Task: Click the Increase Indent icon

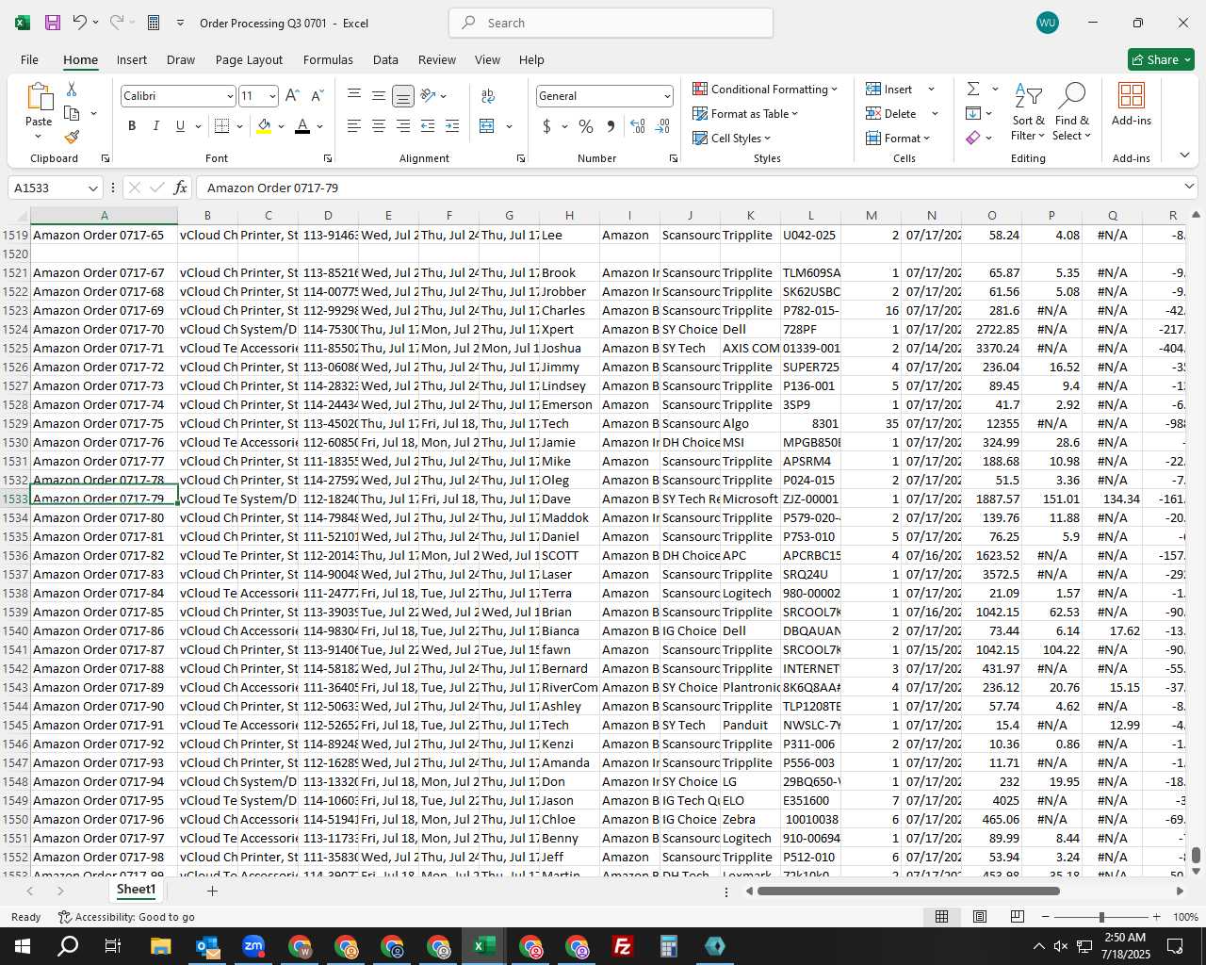Action: point(452,126)
